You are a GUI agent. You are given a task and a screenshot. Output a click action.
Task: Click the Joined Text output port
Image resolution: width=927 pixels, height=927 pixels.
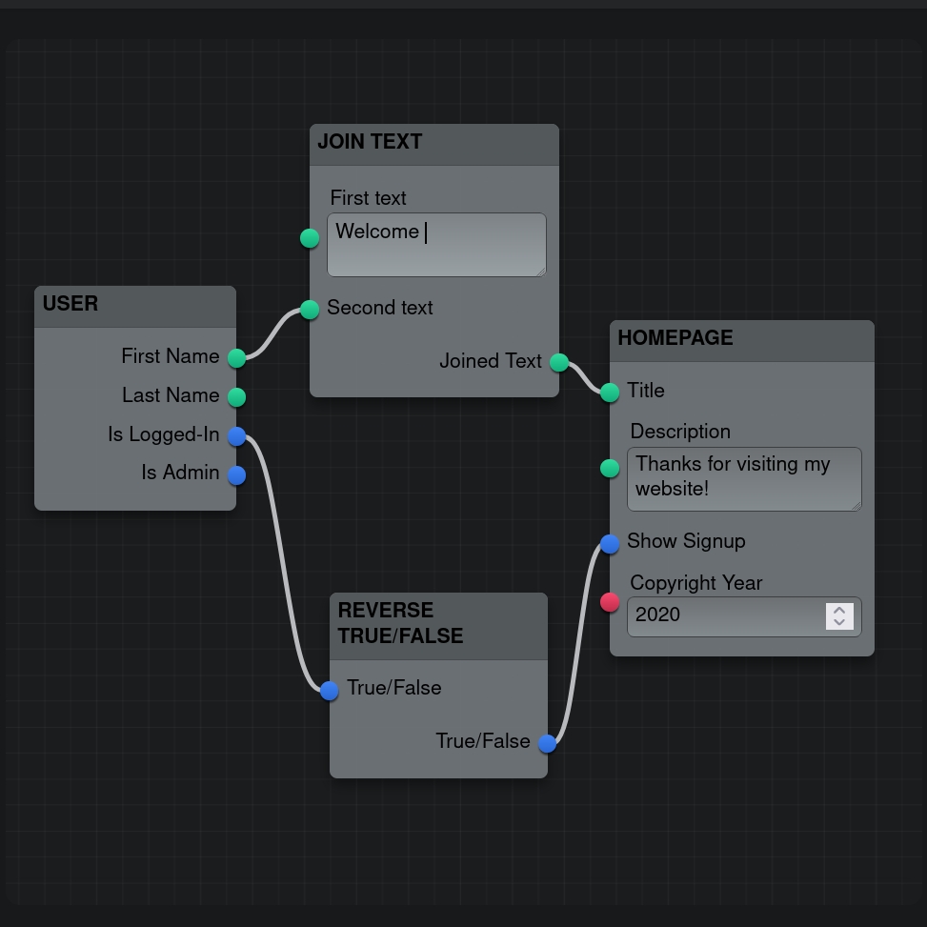559,362
